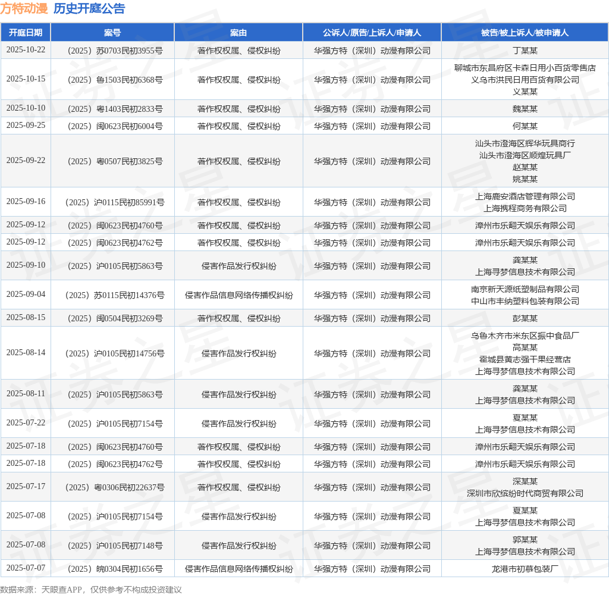This screenshot has width=609, height=595.
Task: Select case number 沪0105民初7148号
Action: coord(115,545)
